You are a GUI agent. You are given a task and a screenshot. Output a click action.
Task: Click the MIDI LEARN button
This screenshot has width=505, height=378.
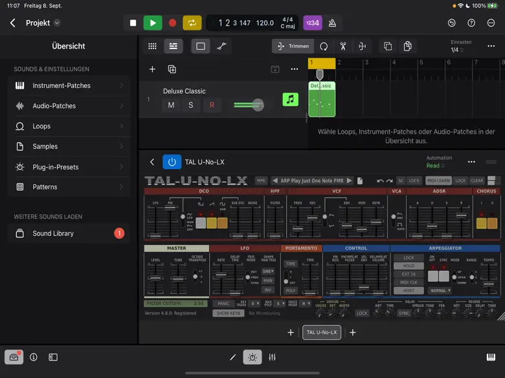tap(438, 181)
